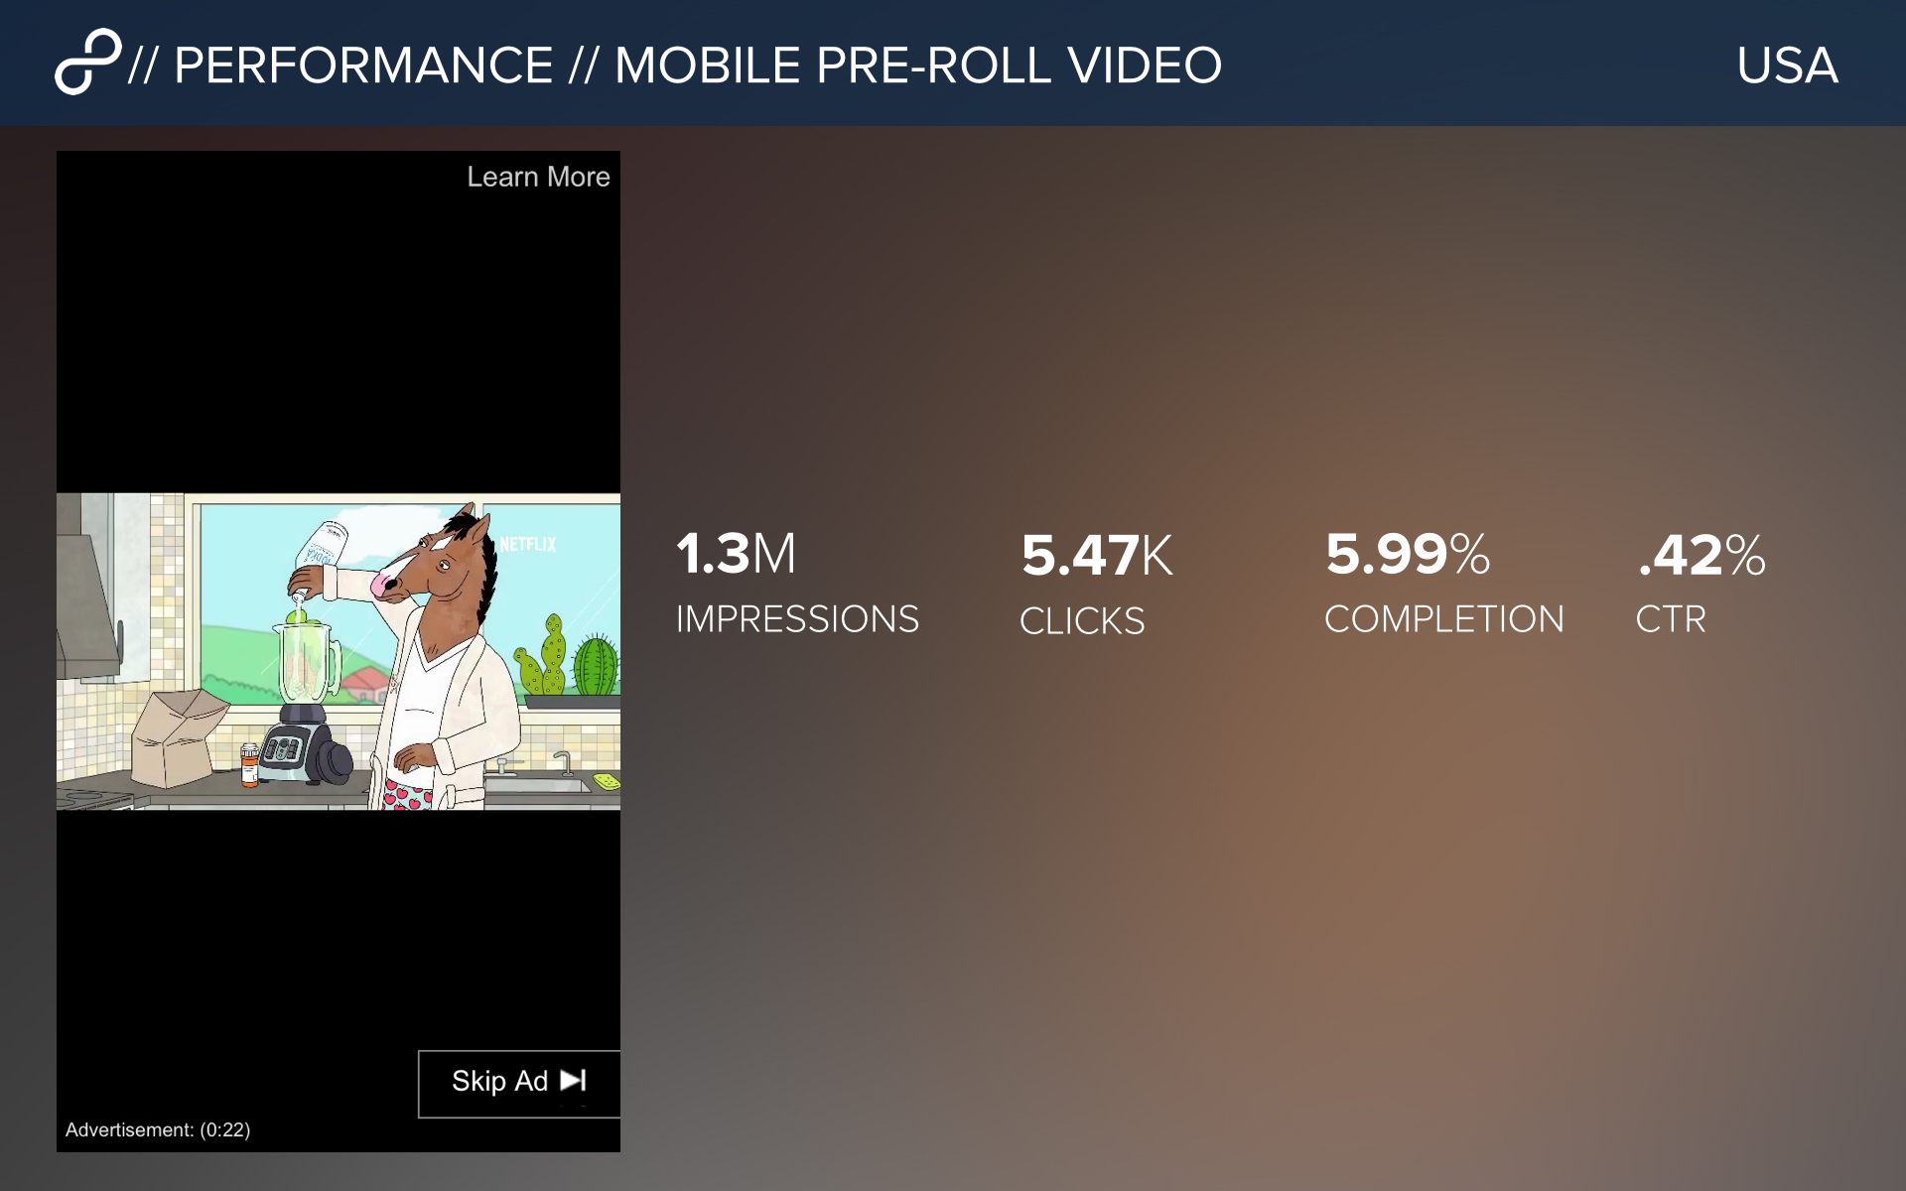Click the IMPRESSIONS label
The height and width of the screenshot is (1191, 1906).
(x=797, y=619)
